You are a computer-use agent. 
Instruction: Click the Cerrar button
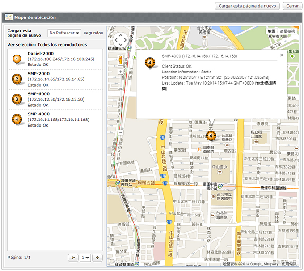pyautogui.click(x=292, y=6)
